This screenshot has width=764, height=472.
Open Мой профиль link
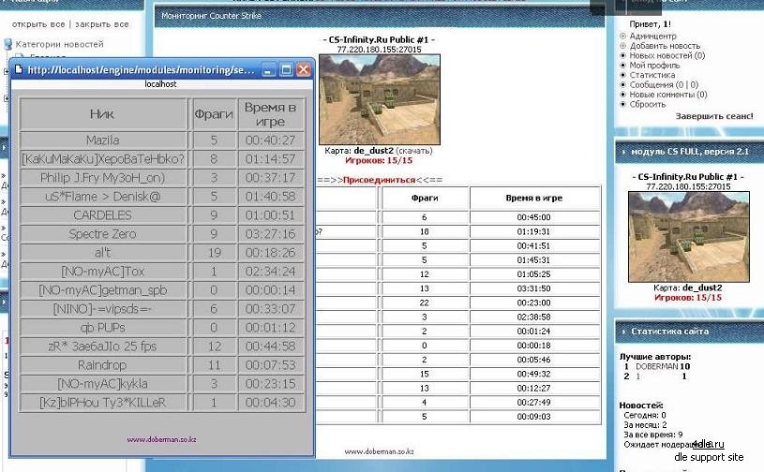[654, 66]
